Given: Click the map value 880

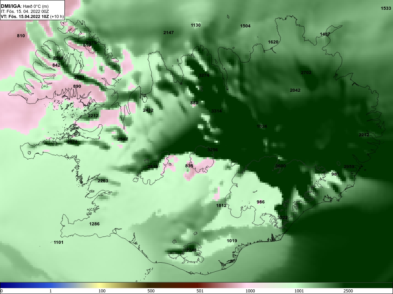Looking at the screenshot, I should tap(194, 103).
